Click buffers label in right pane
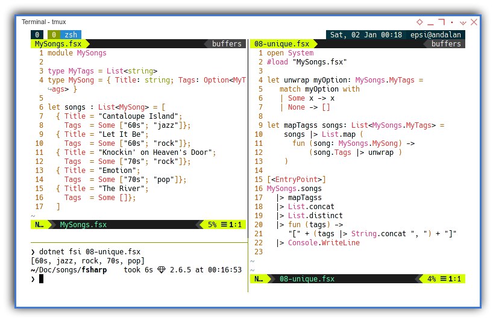The height and width of the screenshot is (323, 496). [446, 43]
